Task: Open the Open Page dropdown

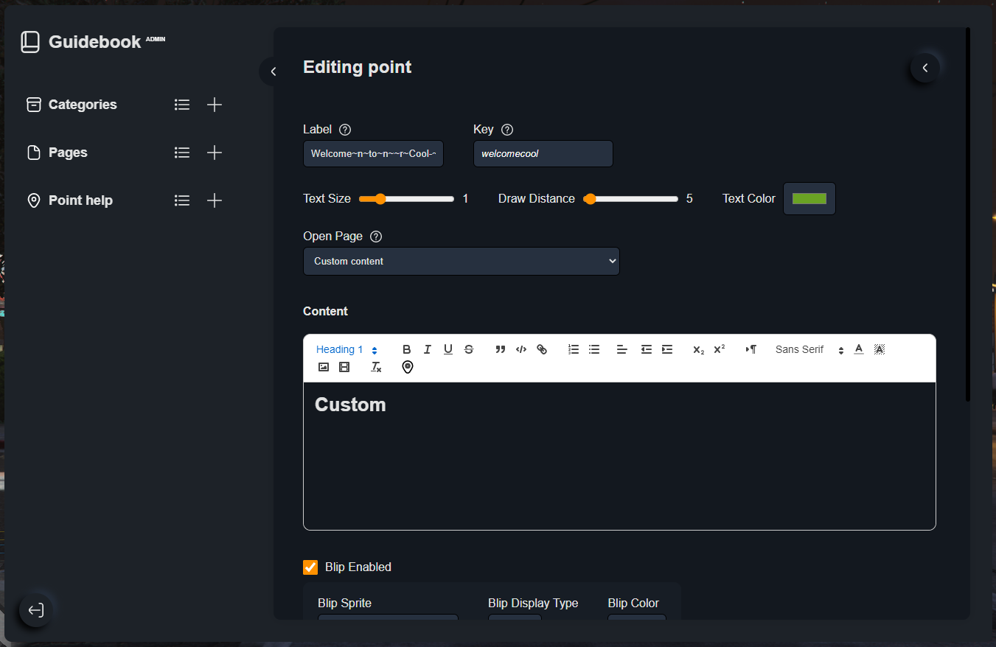Action: (x=461, y=261)
